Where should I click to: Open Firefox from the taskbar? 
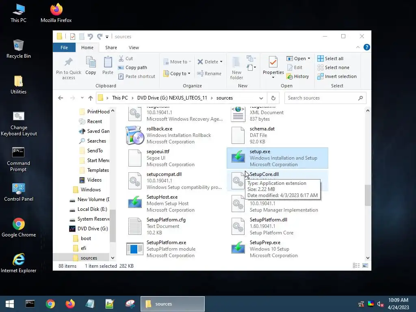point(70,304)
